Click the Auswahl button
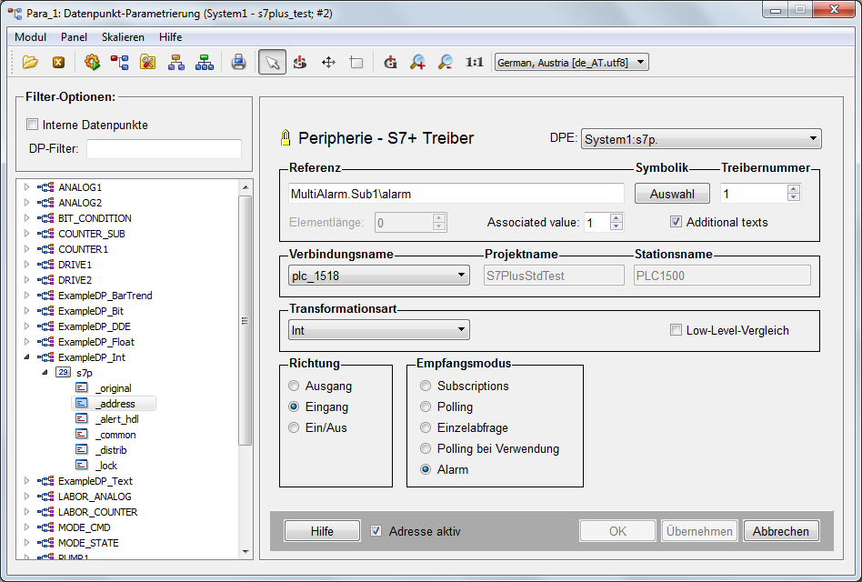This screenshot has width=862, height=582. pos(672,194)
